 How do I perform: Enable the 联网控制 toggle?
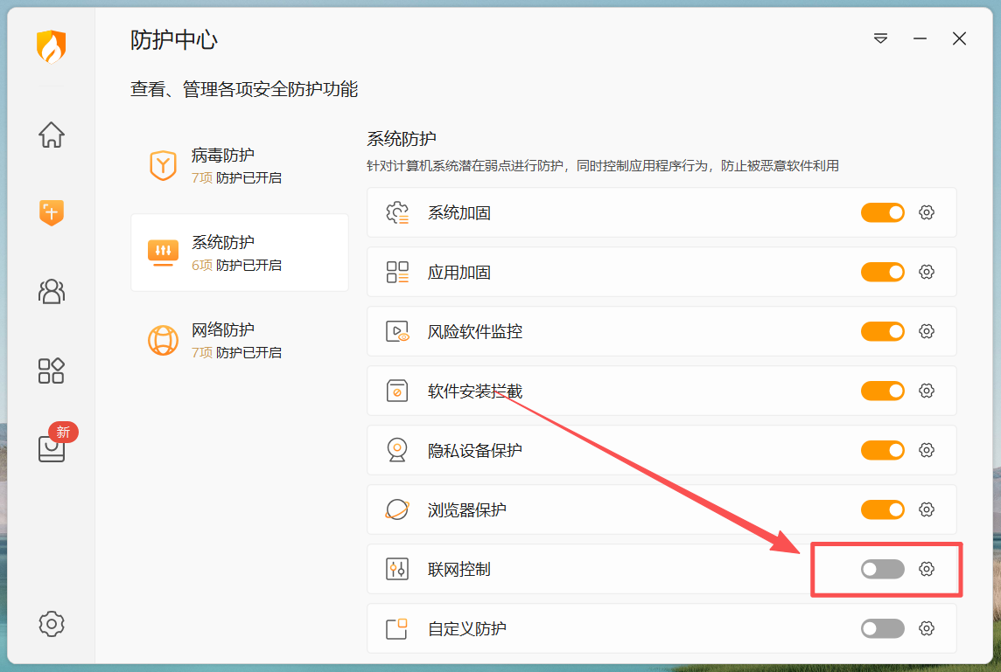882,569
